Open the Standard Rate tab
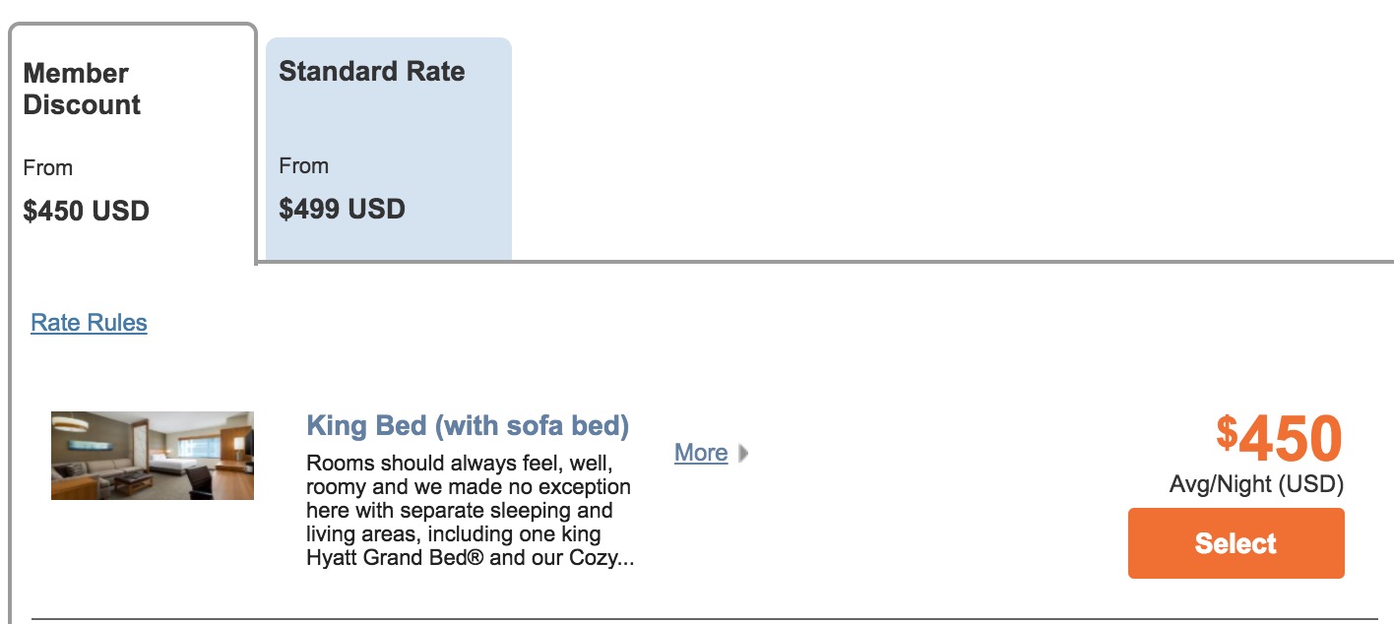The width and height of the screenshot is (1394, 624). [x=388, y=148]
